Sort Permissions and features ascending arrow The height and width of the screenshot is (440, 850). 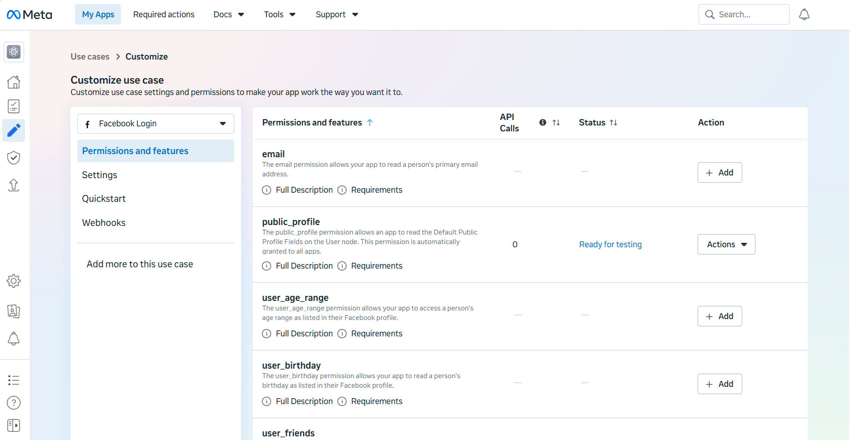point(370,122)
